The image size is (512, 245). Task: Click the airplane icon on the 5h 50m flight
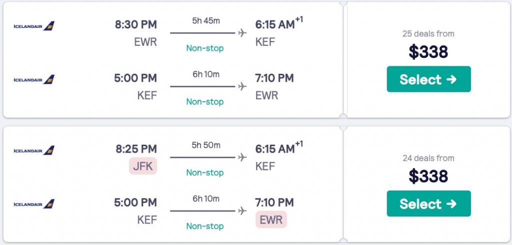[242, 158]
